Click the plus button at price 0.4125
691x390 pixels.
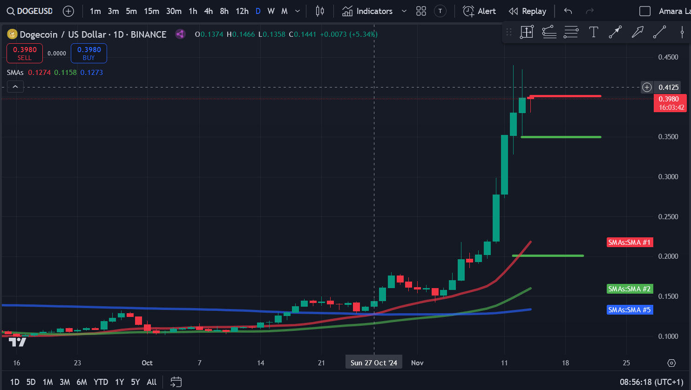(x=647, y=87)
